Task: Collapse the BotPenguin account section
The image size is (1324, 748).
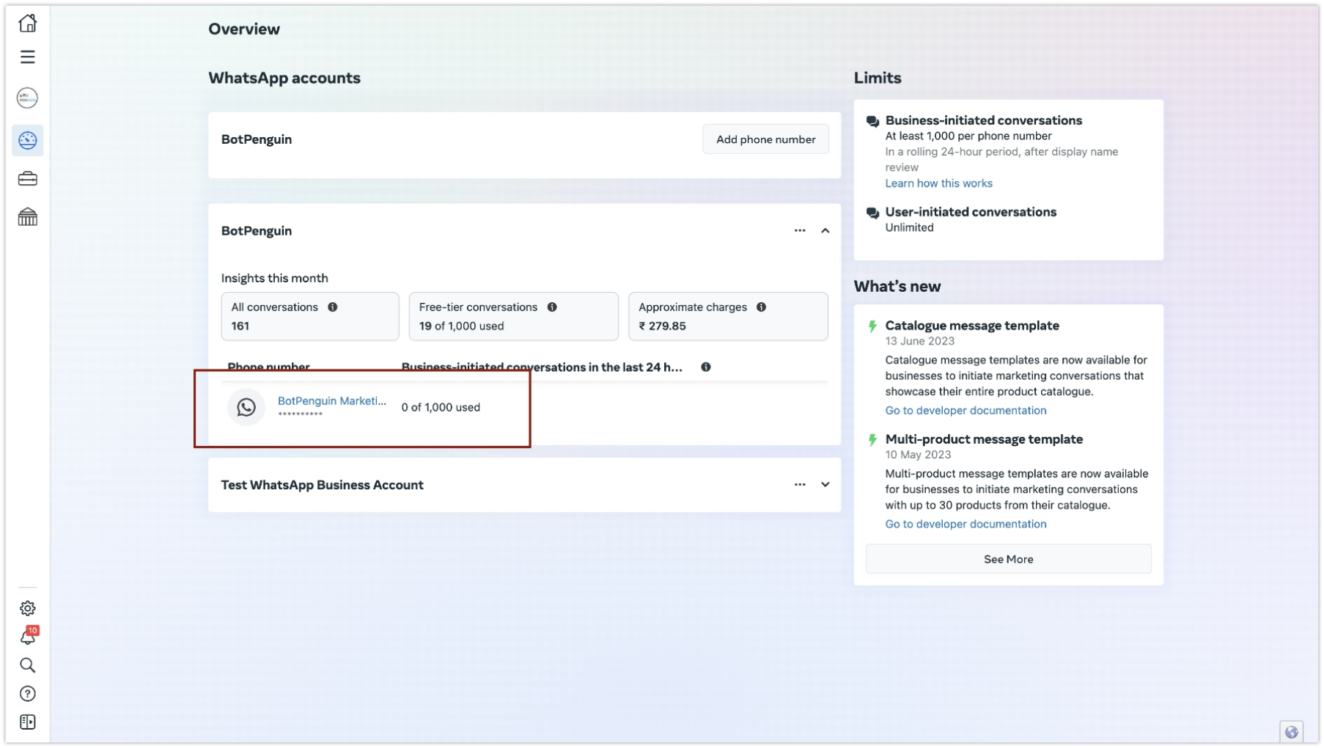Action: coord(825,231)
